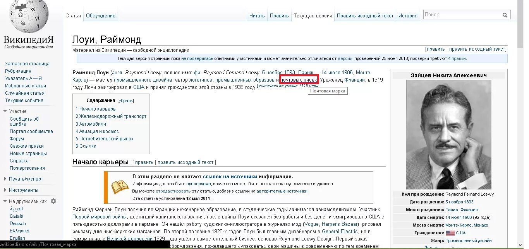Select the Читать tab

pos(257,16)
